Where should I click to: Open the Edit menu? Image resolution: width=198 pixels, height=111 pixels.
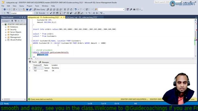(x=8, y=6)
